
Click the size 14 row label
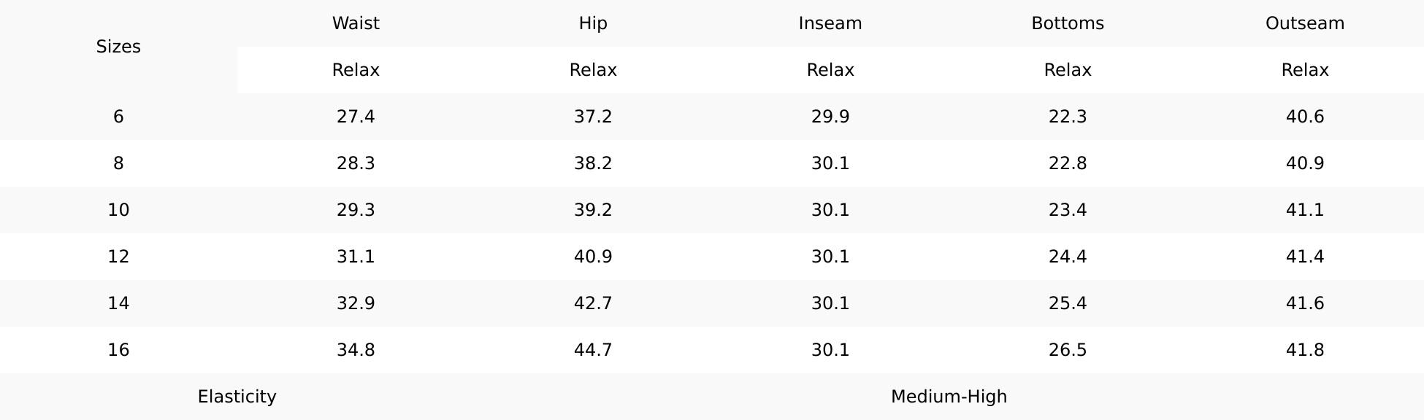point(118,303)
